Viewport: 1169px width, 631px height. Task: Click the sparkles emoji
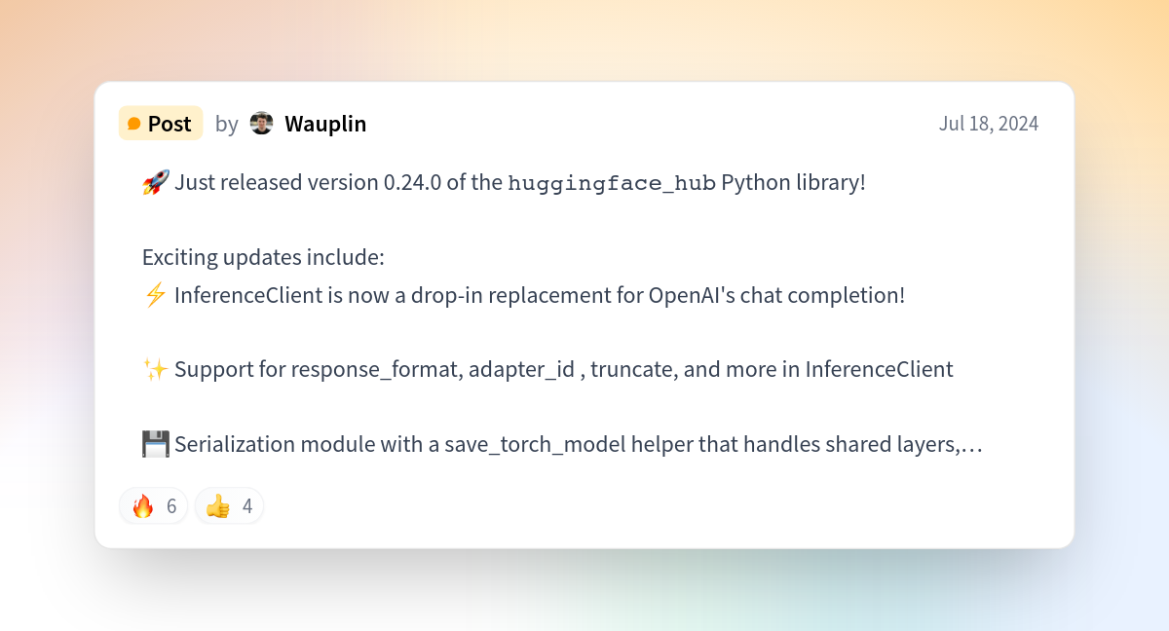click(x=156, y=369)
